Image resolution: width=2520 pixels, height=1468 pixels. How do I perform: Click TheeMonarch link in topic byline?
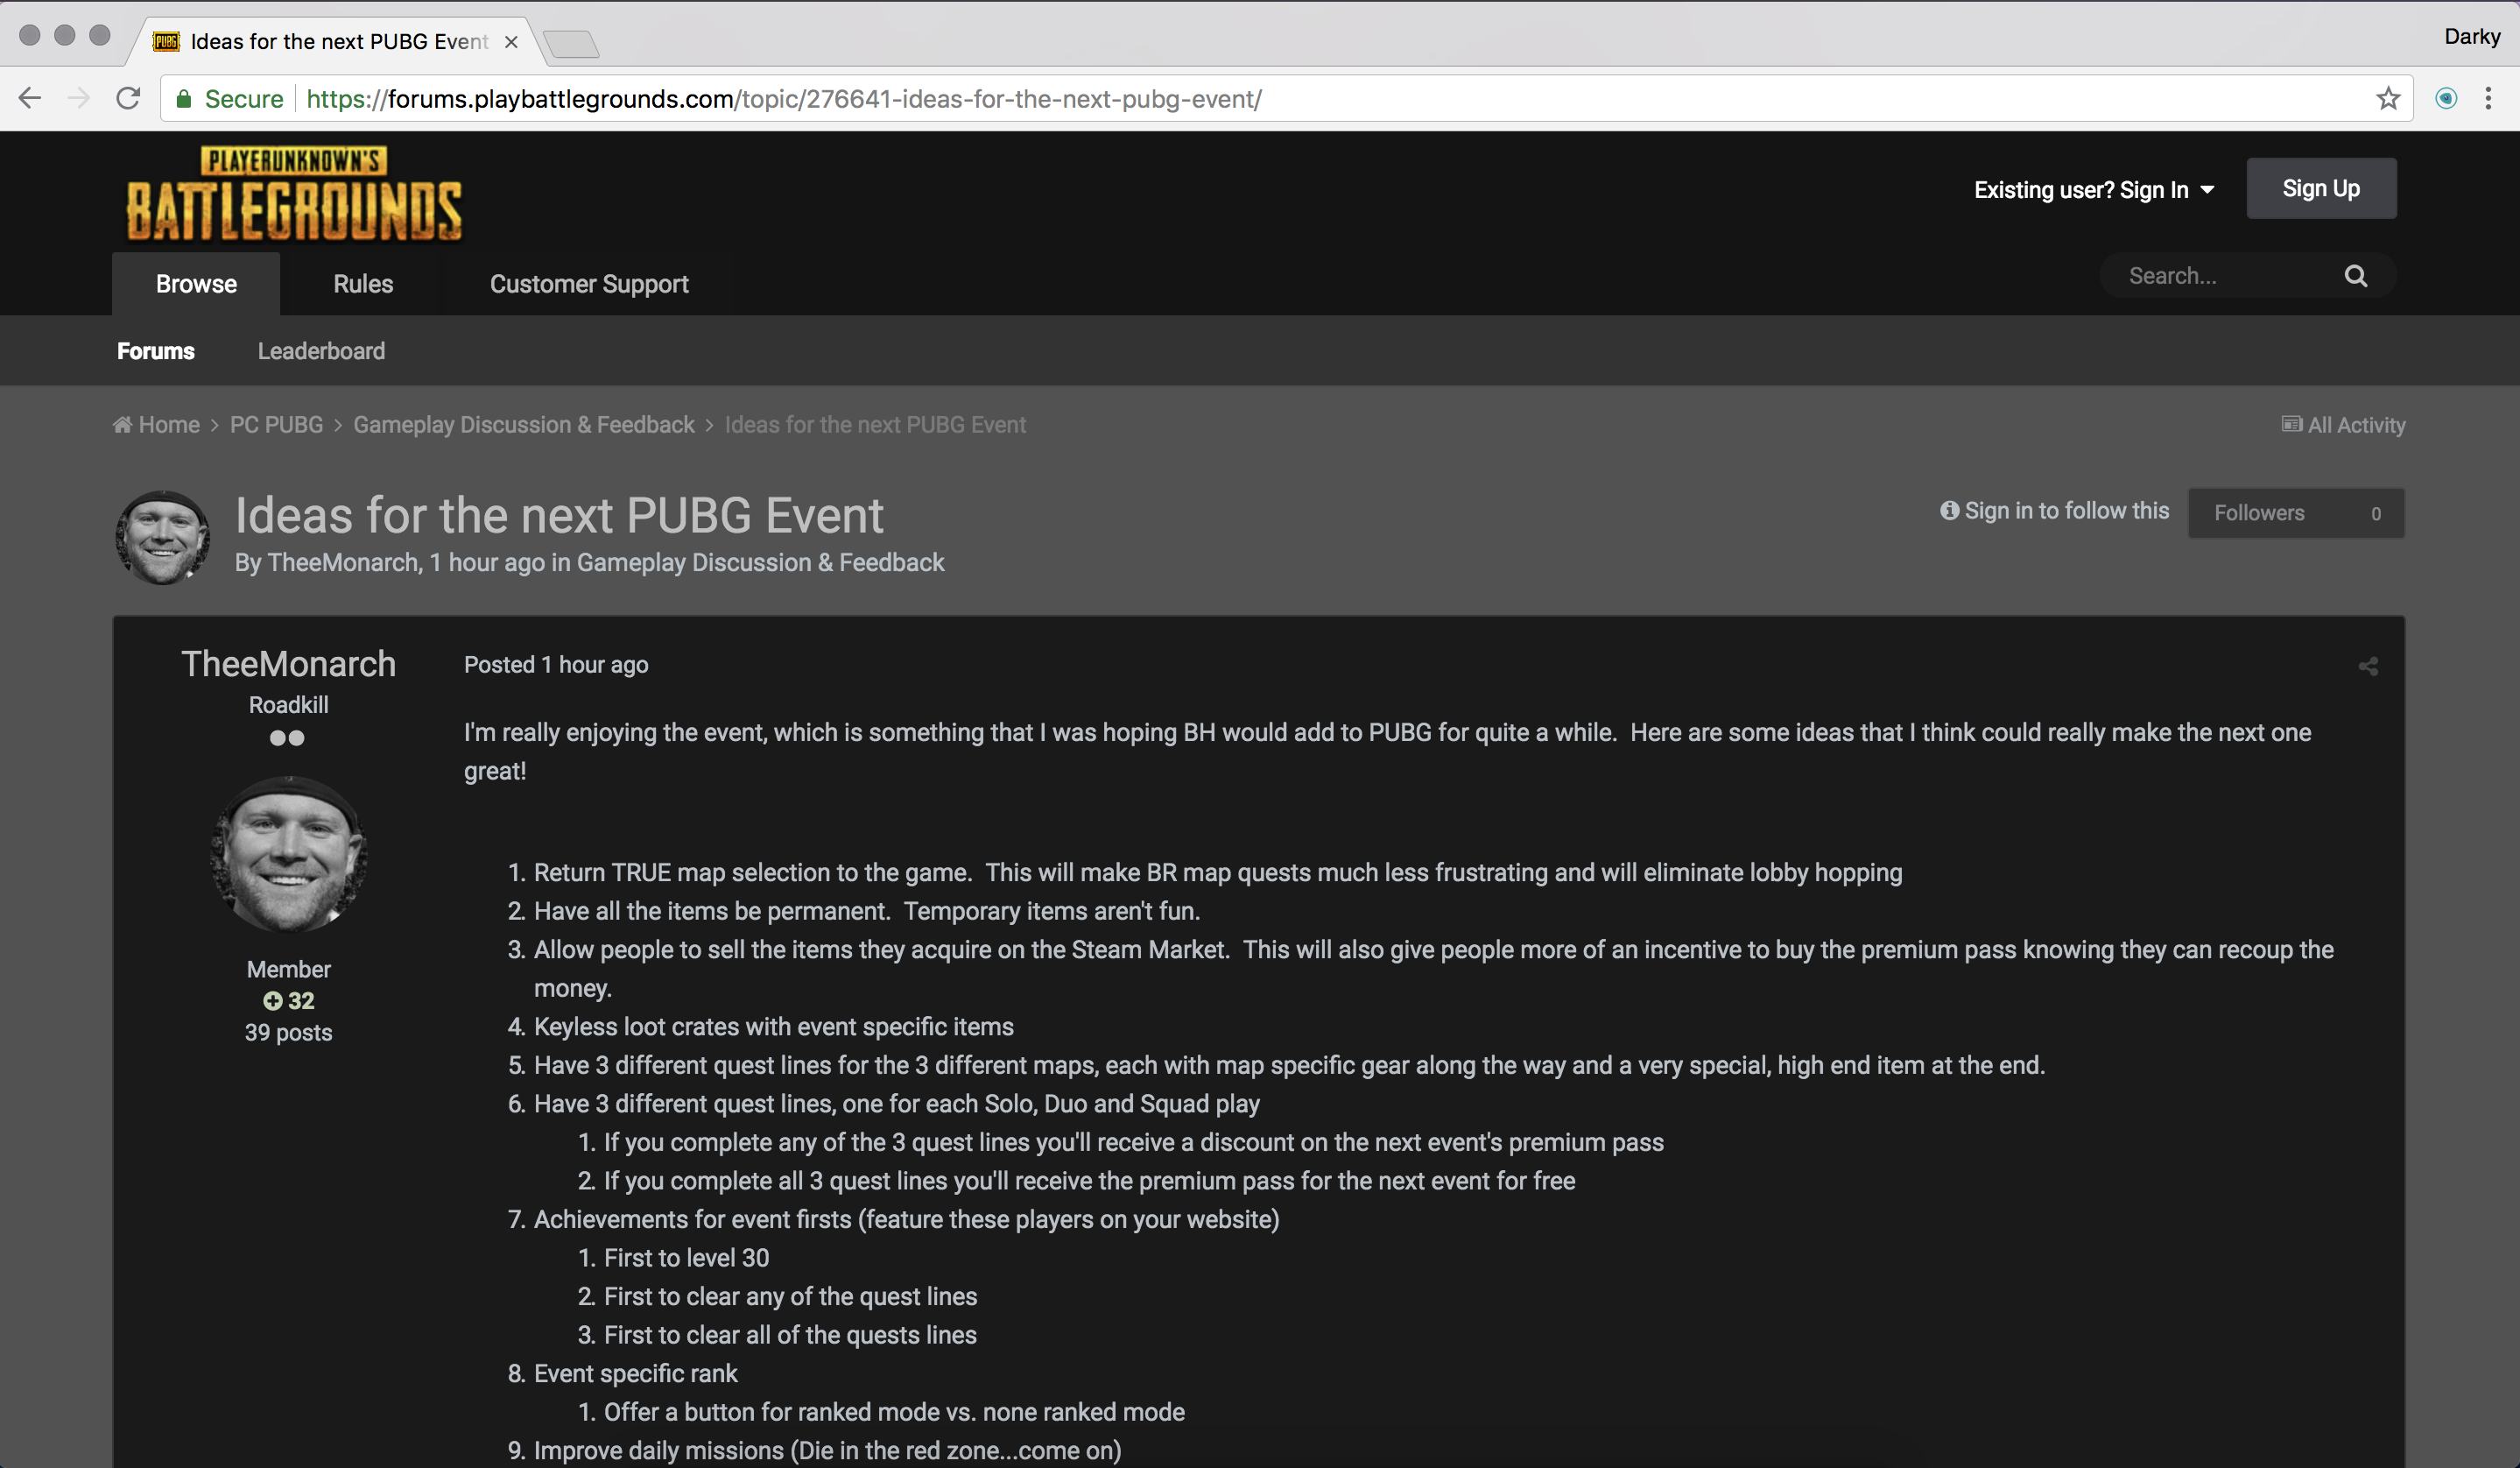point(343,563)
